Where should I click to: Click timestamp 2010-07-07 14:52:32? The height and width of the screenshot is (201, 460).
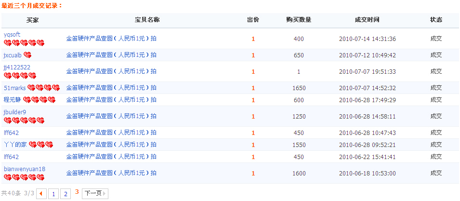(368, 88)
